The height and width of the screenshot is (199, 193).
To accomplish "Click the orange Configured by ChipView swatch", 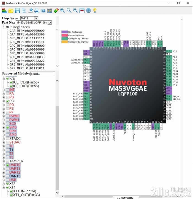I will (65, 42).
